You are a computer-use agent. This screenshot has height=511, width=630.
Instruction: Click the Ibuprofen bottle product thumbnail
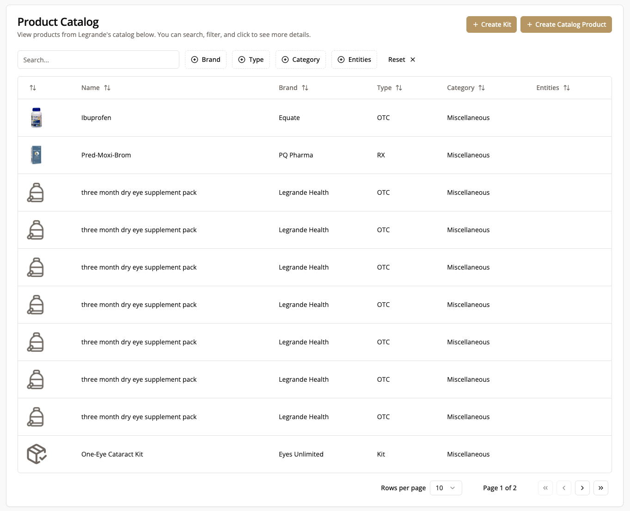click(x=36, y=118)
